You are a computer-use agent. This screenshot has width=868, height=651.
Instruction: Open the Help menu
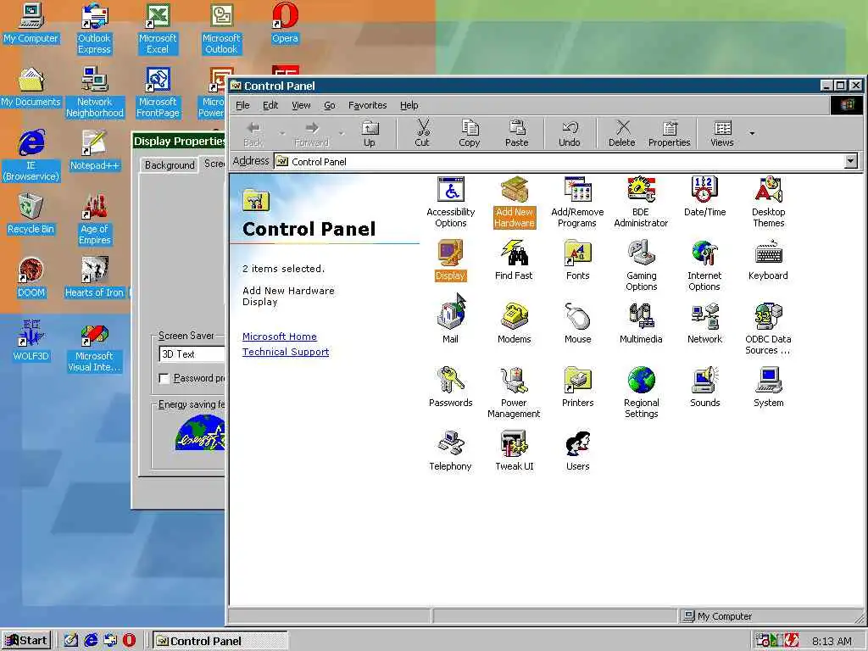click(x=409, y=105)
